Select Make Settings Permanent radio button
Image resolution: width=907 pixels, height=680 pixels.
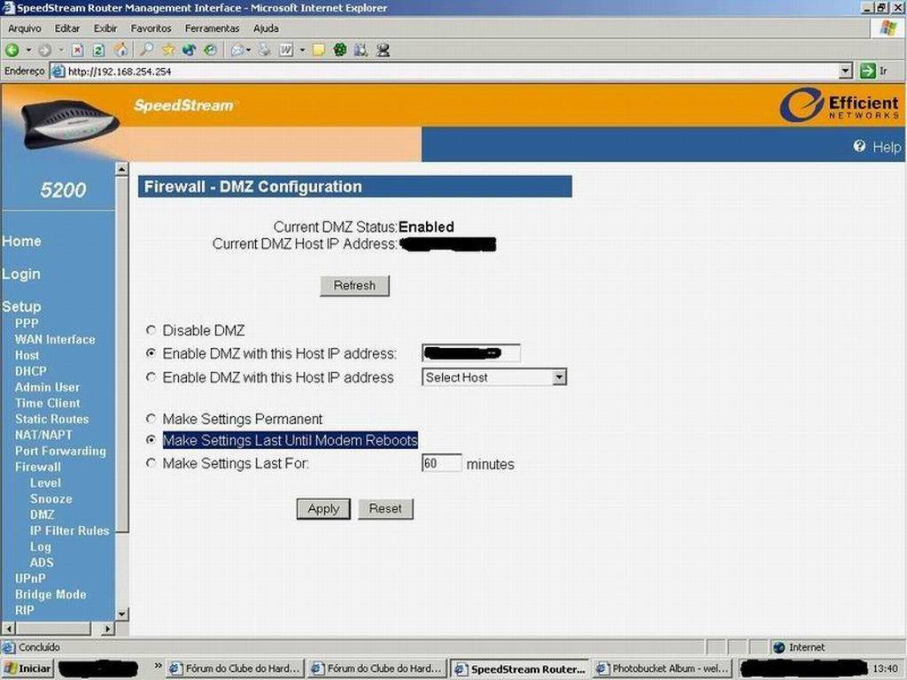[151, 418]
